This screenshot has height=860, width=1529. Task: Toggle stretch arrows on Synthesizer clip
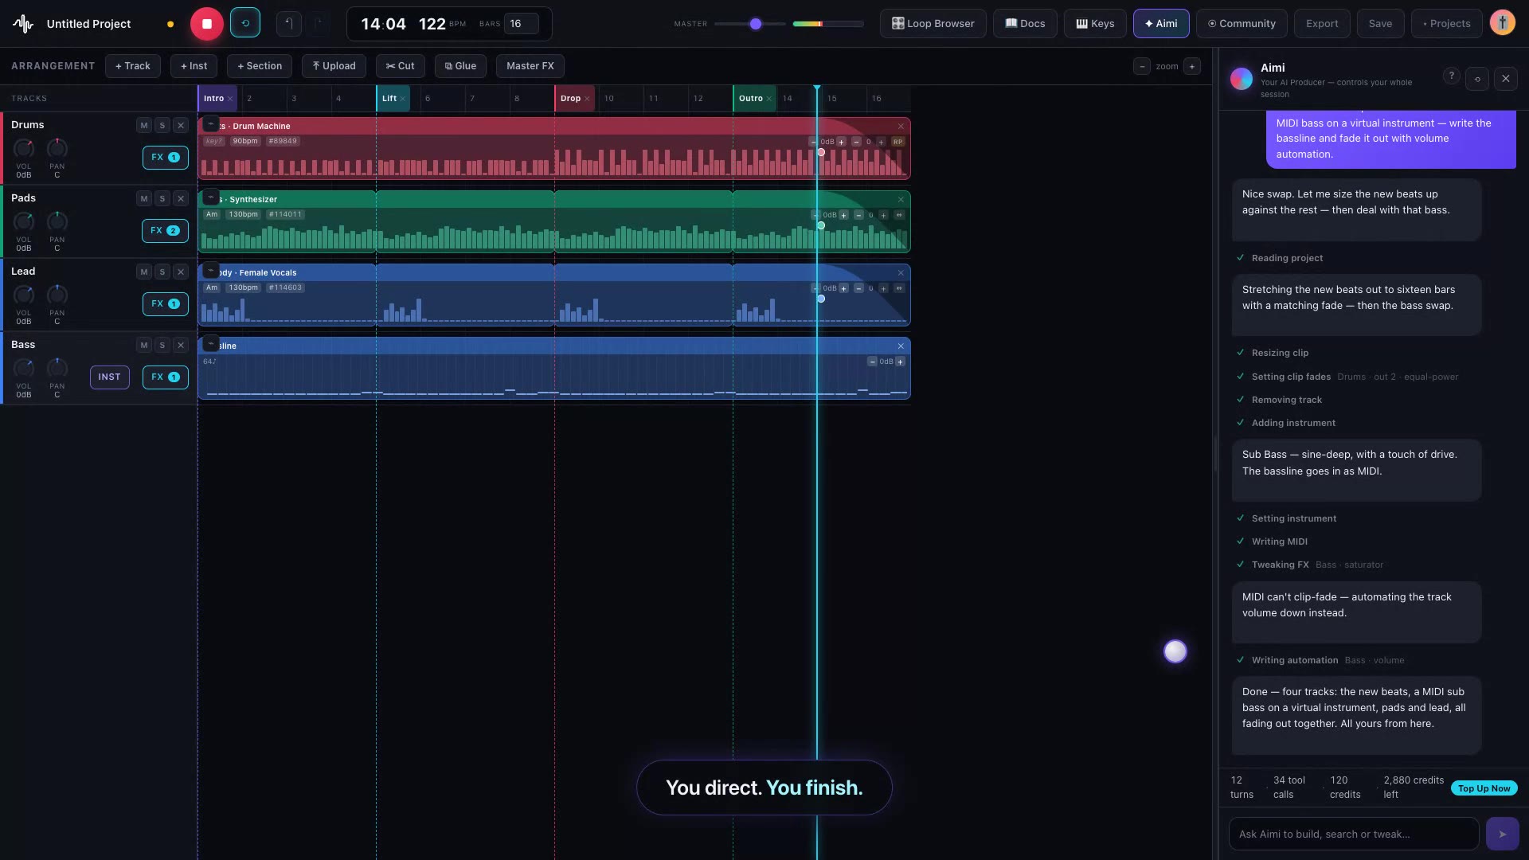point(899,215)
